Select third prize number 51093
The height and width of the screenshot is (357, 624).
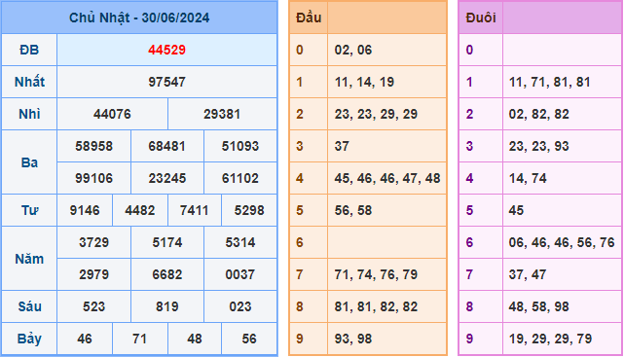click(240, 146)
